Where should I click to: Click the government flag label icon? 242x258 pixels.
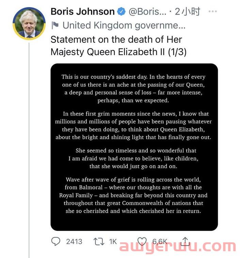coord(55,25)
